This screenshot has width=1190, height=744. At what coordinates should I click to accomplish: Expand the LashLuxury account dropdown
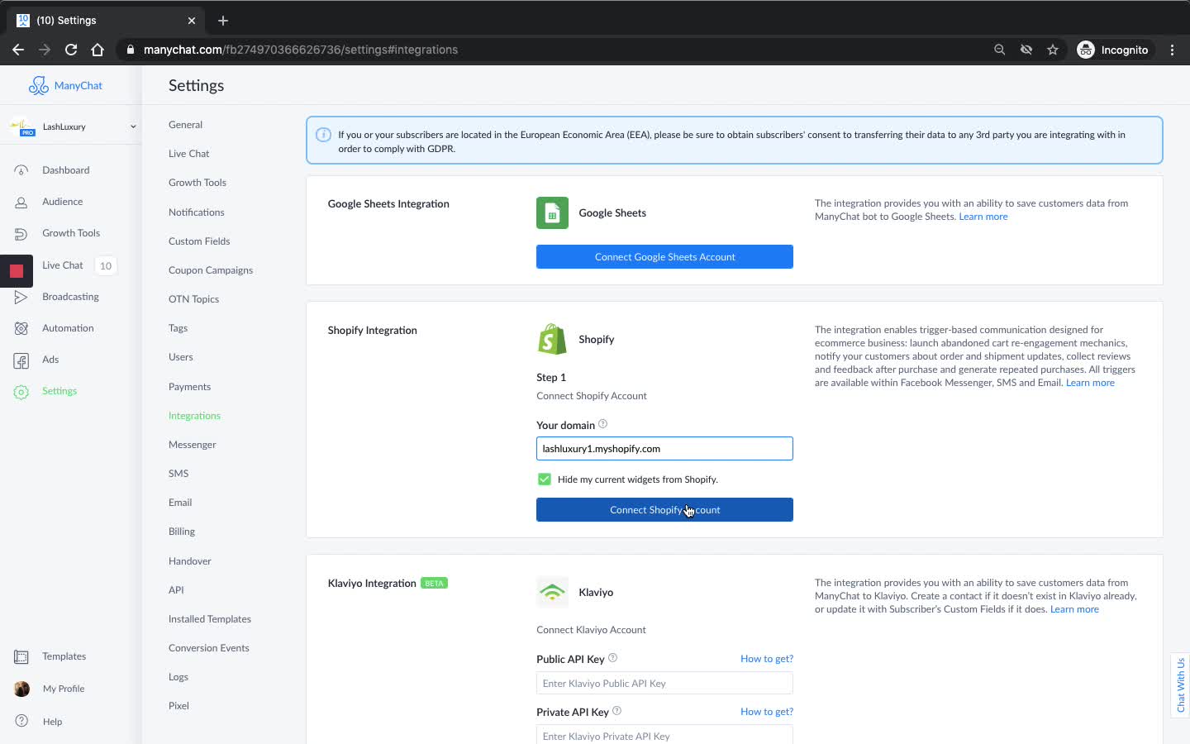[x=132, y=126]
